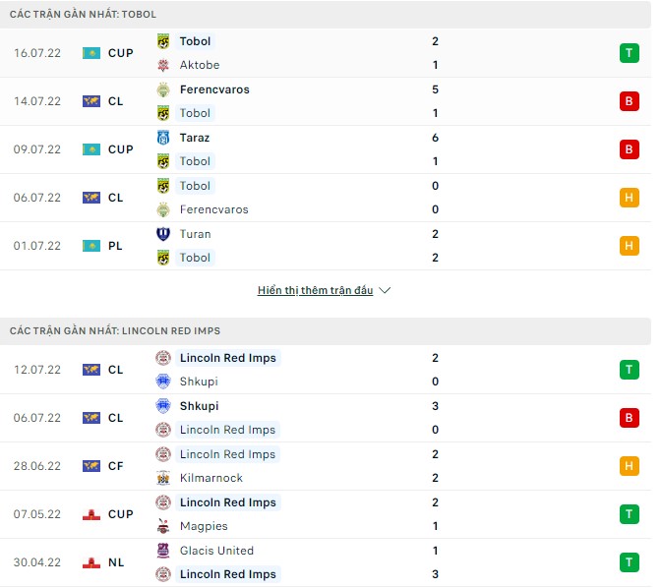Click orange H badge for Turan vs Tobol
This screenshot has width=662, height=588.
coord(630,246)
